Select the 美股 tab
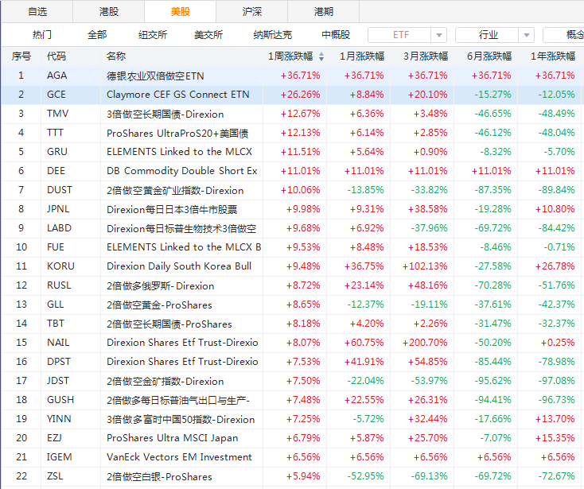 (181, 12)
